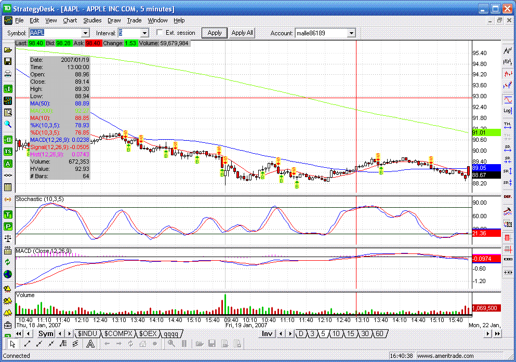Click the magnifying glass zoom icon
This screenshot has width=516, height=362.
click(8, 124)
